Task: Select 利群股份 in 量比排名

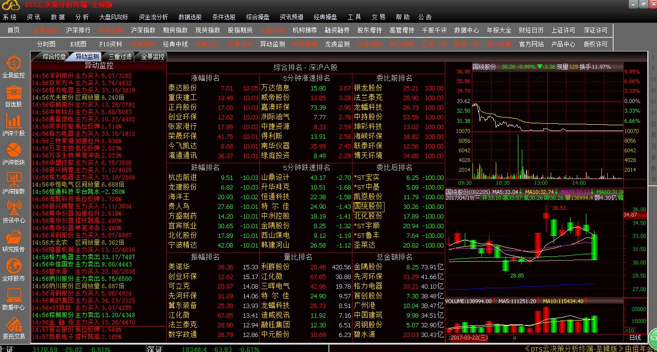Action: click(275, 267)
